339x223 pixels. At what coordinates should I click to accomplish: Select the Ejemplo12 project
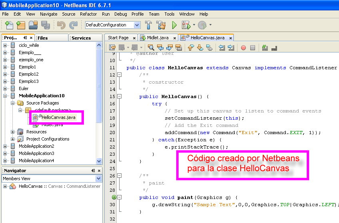(x=28, y=74)
